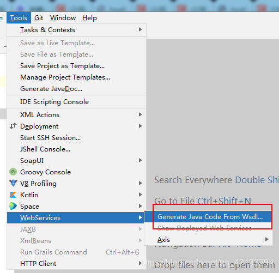Select Manage Project Templates
Viewport: 279px width, 273px height.
(76, 77)
